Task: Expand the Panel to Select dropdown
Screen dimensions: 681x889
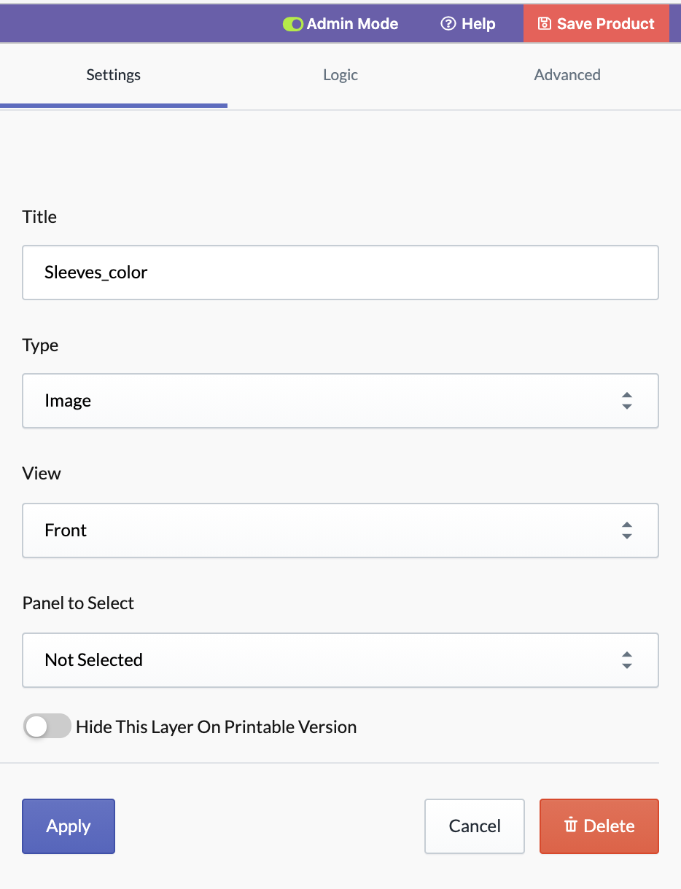Action: pos(340,660)
